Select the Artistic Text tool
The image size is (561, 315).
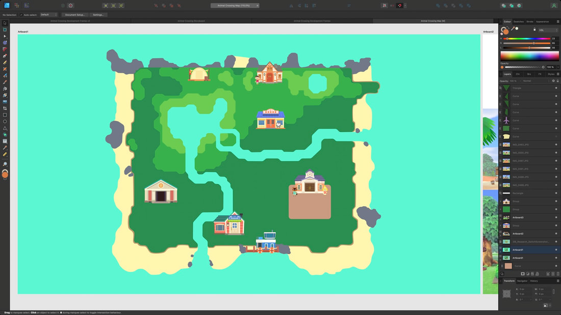tap(5, 141)
